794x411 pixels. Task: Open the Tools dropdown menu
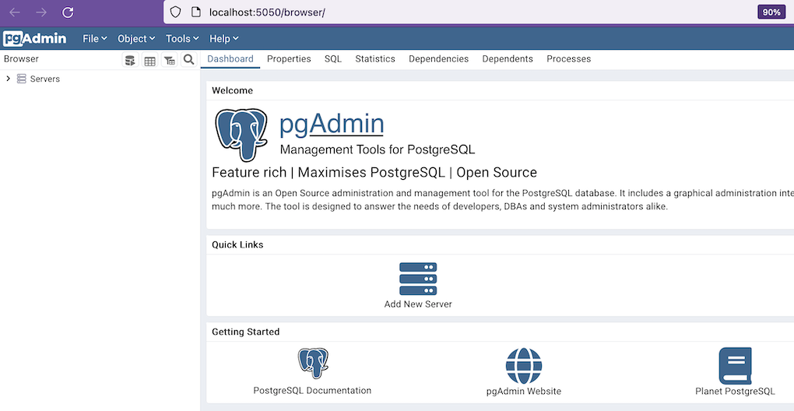pyautogui.click(x=182, y=38)
